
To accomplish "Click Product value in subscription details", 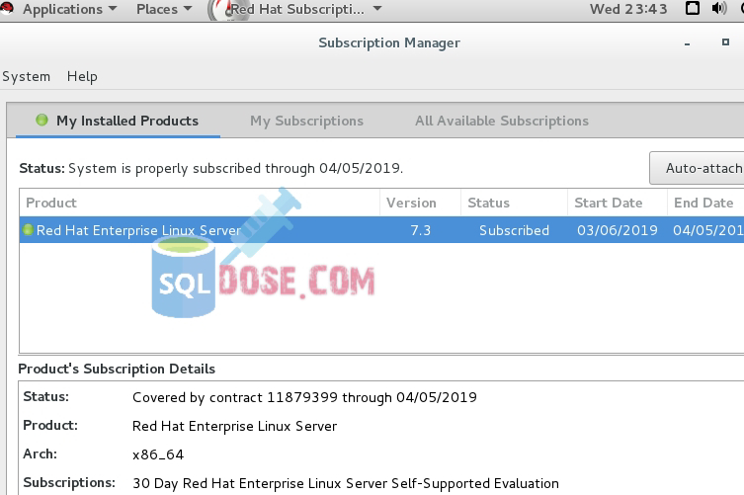I will 234,426.
